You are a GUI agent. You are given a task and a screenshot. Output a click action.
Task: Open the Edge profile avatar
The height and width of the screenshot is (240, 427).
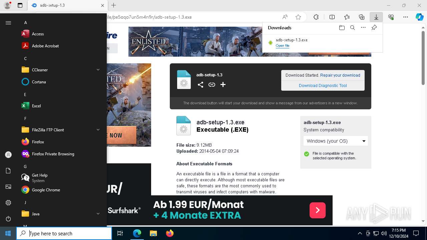pyautogui.click(x=7, y=5)
